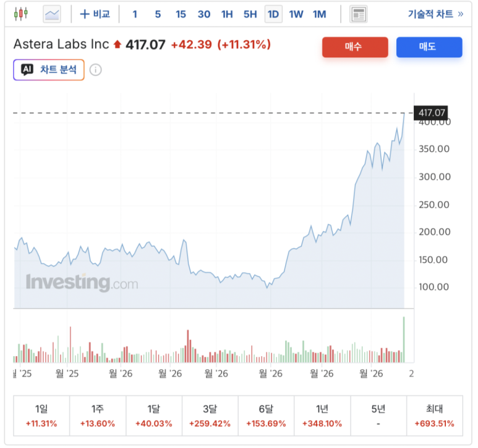Click the plus 비교 compare button
Viewport: 478px width, 448px height.
coord(95,14)
